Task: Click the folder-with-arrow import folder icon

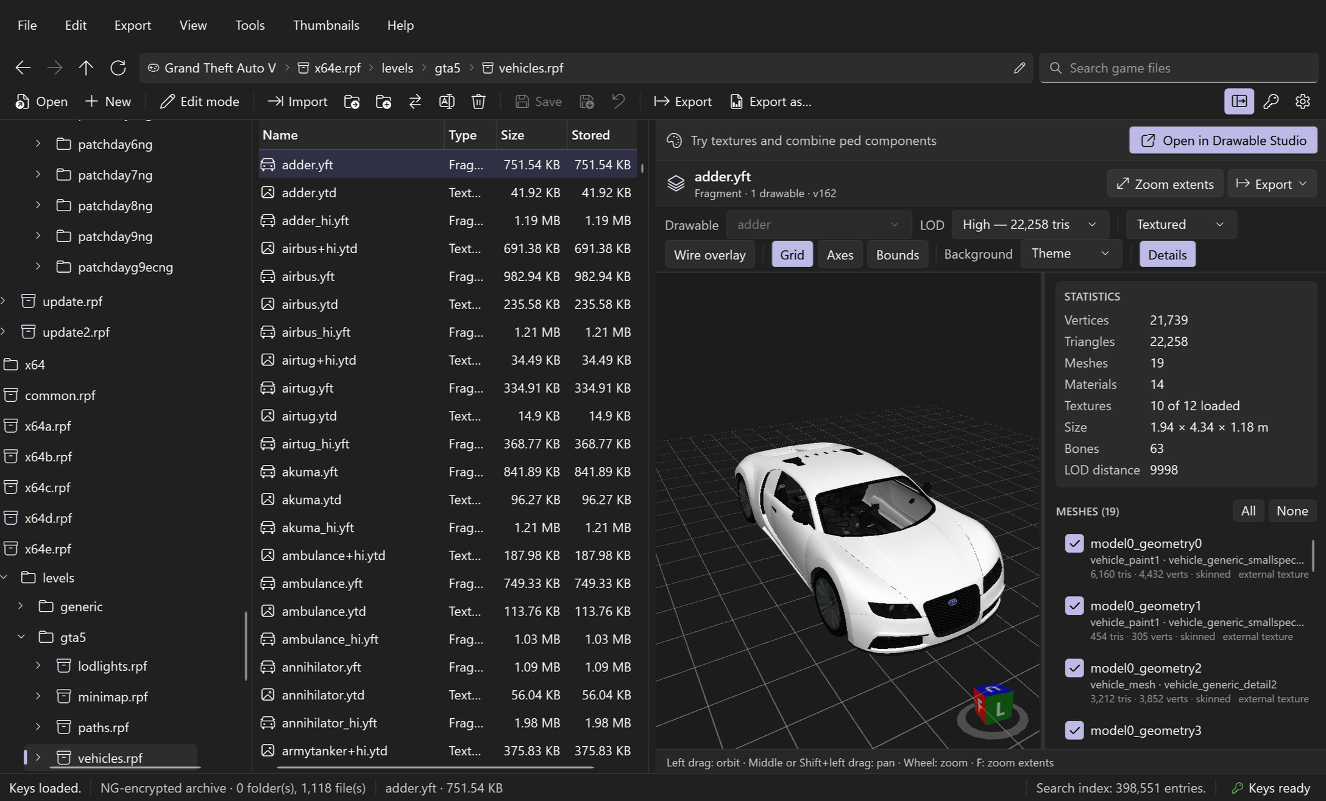Action: [x=352, y=102]
